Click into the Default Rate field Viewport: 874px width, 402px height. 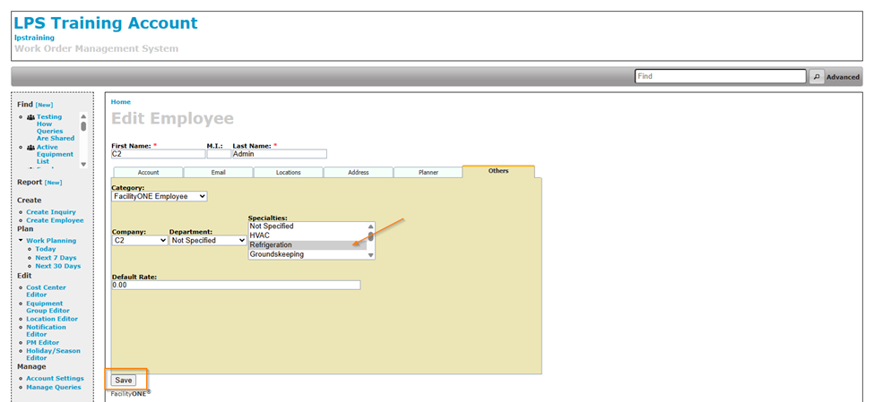click(236, 285)
